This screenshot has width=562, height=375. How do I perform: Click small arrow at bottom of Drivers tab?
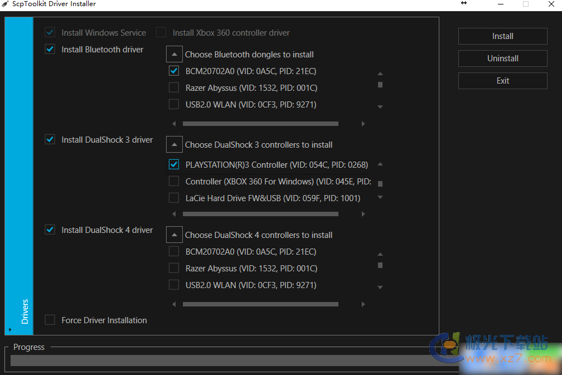[10, 329]
